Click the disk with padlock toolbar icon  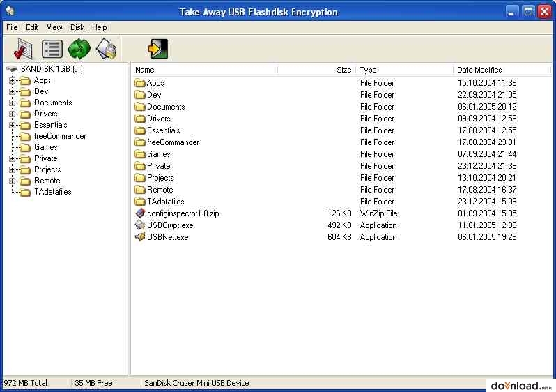[x=106, y=49]
